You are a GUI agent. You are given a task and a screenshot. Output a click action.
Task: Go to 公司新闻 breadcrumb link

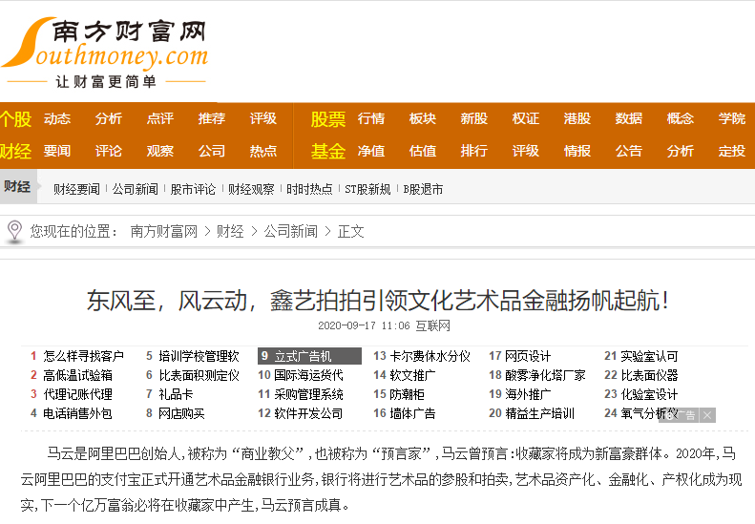pos(291,232)
